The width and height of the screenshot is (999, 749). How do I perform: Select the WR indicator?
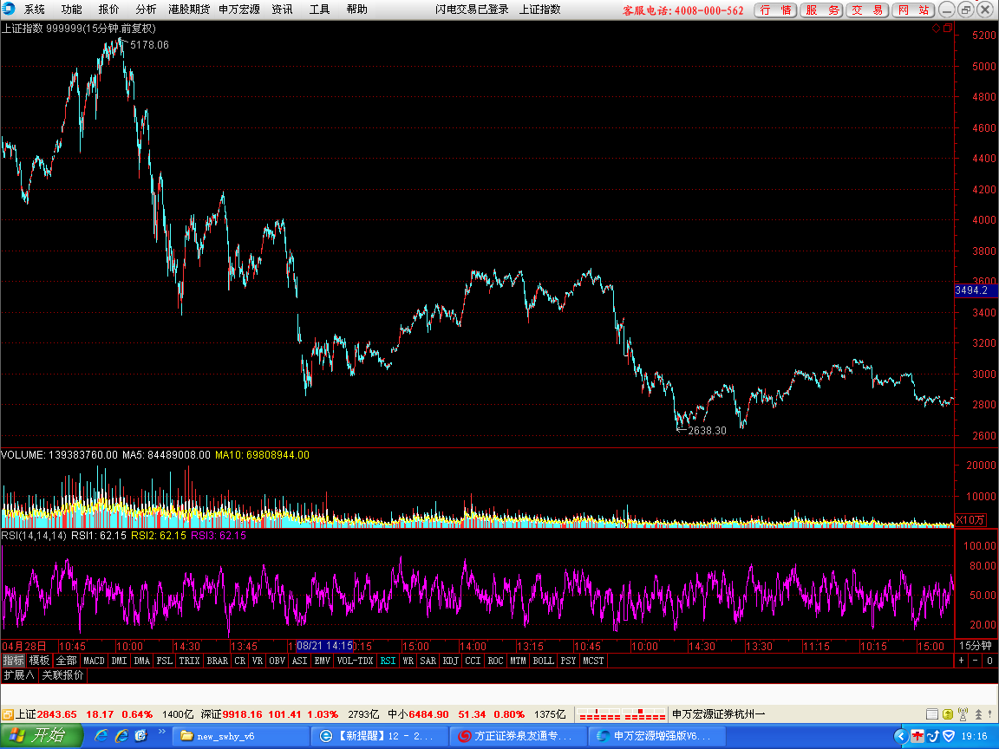(408, 661)
